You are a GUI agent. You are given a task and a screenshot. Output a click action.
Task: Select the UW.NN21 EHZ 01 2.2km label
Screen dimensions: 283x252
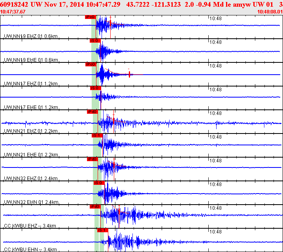point(31,131)
